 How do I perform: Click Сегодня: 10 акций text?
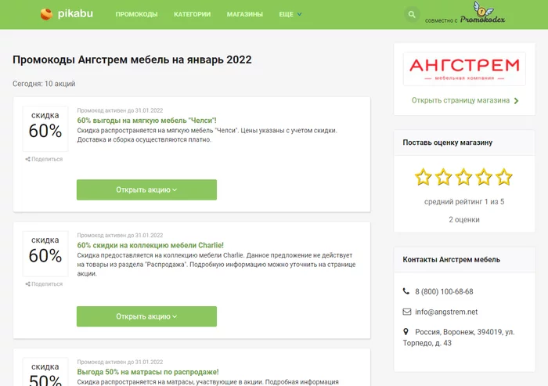(x=44, y=84)
